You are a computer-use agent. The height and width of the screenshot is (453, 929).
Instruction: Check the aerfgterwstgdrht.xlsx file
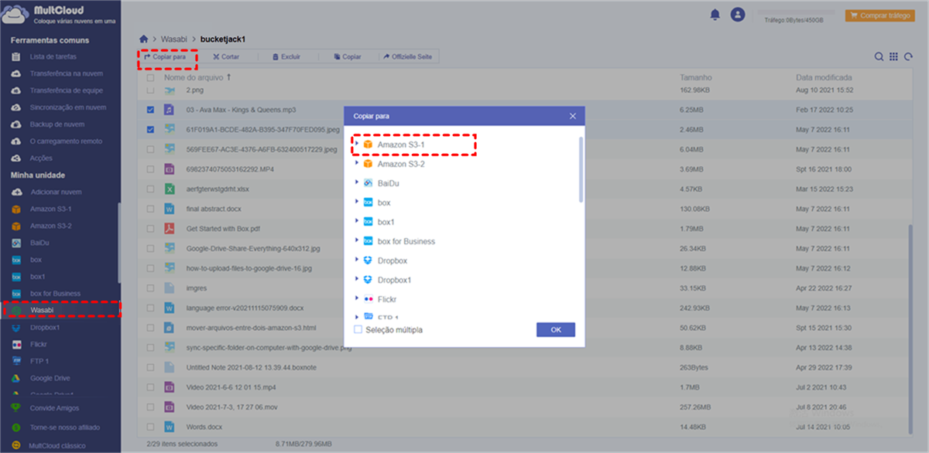point(150,189)
